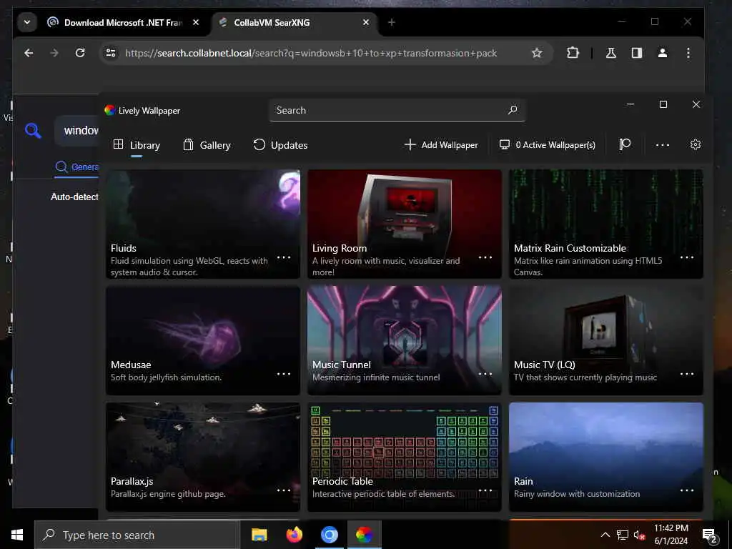Open Lively Wallpaper settings gear

point(695,144)
